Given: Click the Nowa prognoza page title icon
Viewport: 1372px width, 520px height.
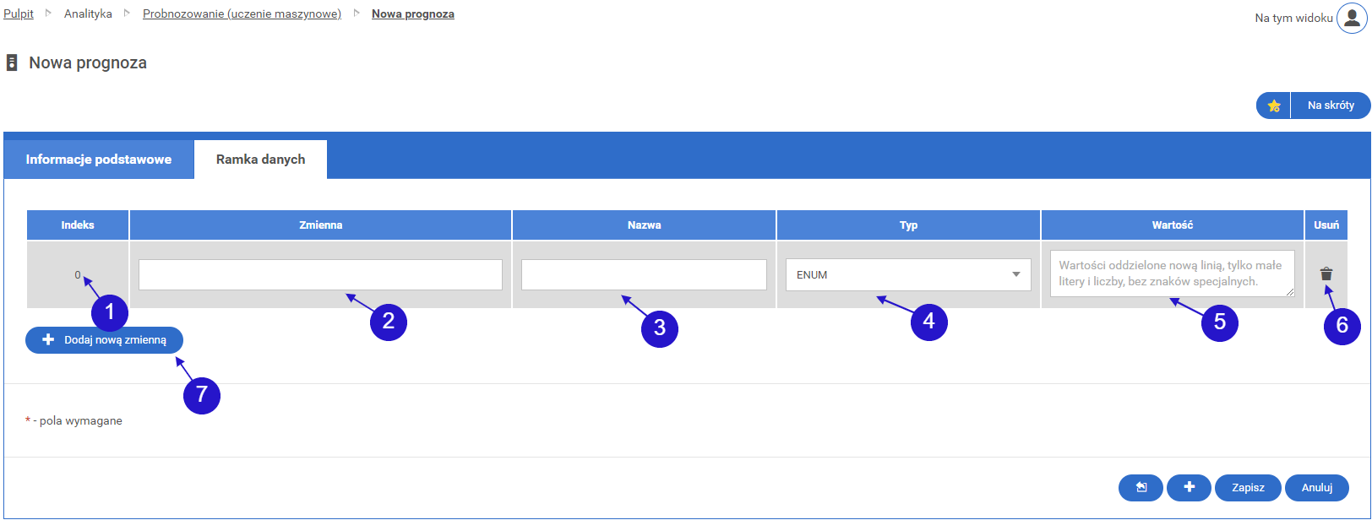Looking at the screenshot, I should [12, 62].
